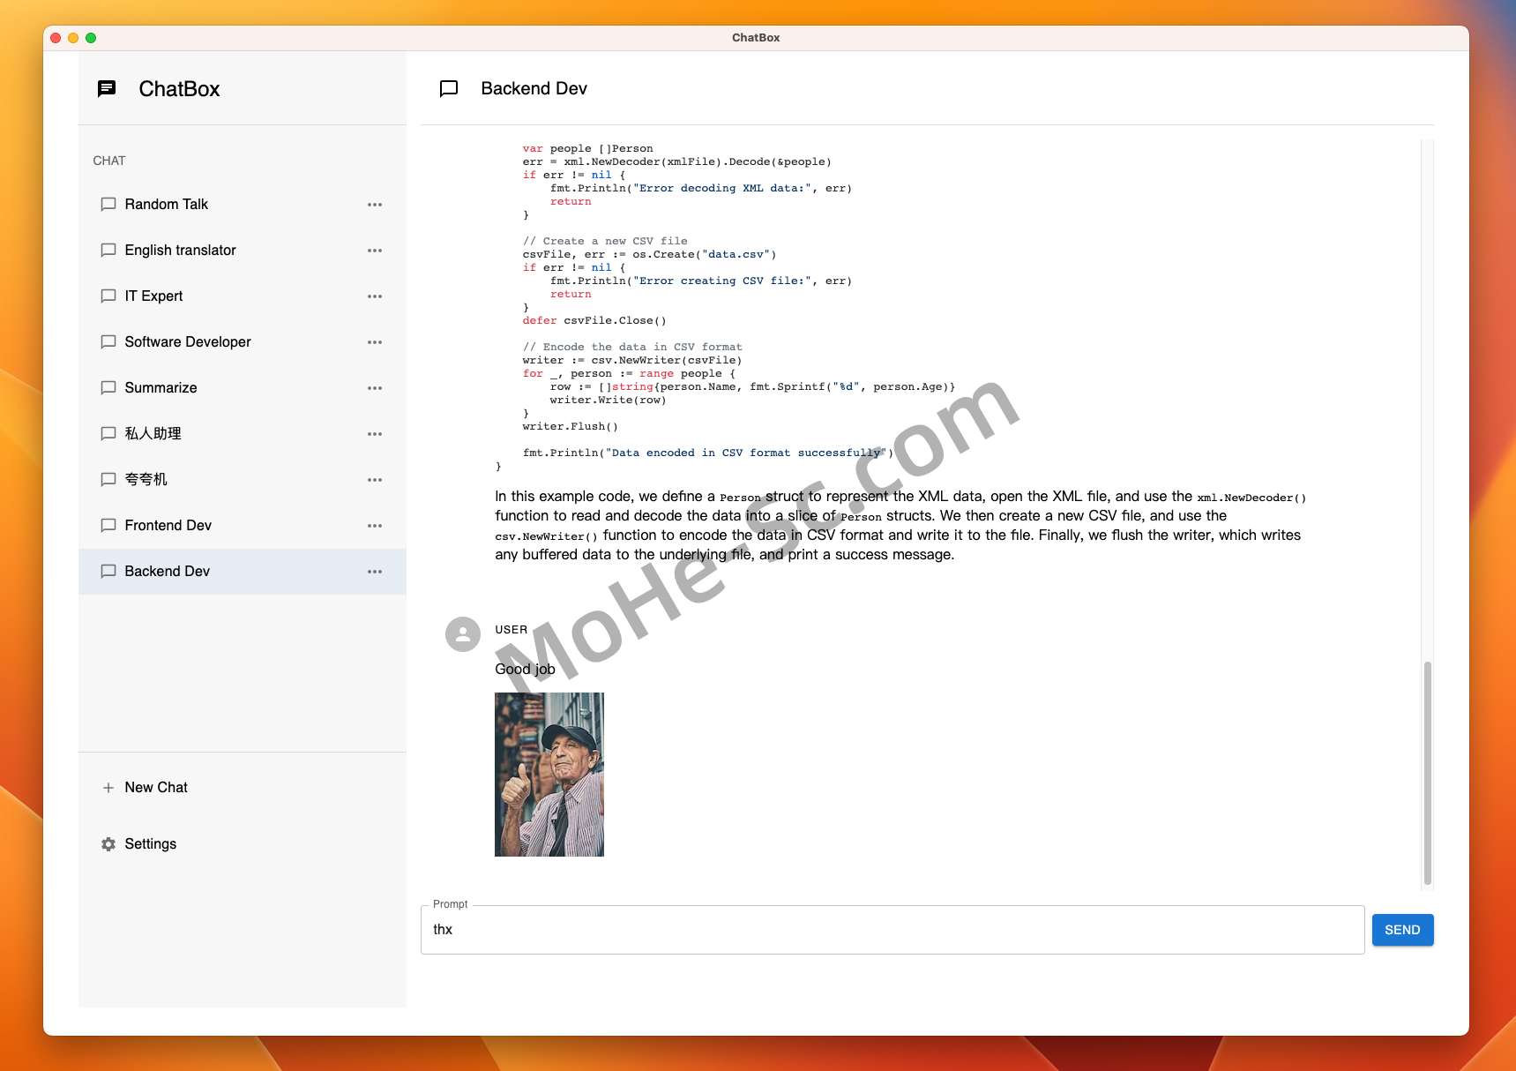
Task: Open the three-dot menu for Frontend Dev
Action: pos(375,526)
